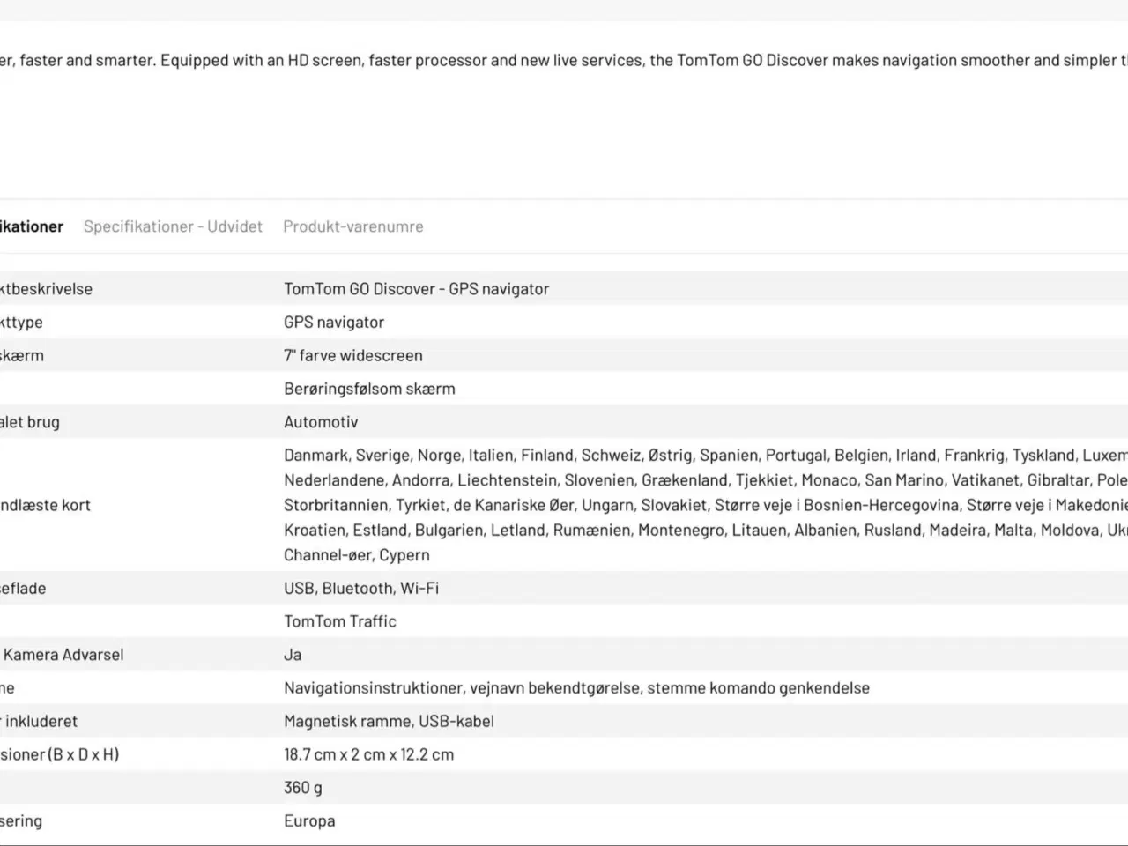1128x846 pixels.
Task: Click the 'Kamera Advarsel' row label
Action: (62, 655)
